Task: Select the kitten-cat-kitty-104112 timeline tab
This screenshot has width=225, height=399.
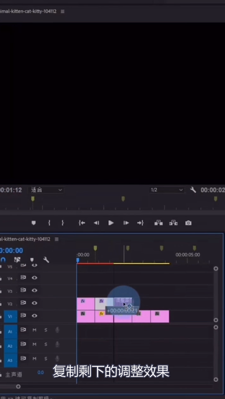Action: coord(25,239)
